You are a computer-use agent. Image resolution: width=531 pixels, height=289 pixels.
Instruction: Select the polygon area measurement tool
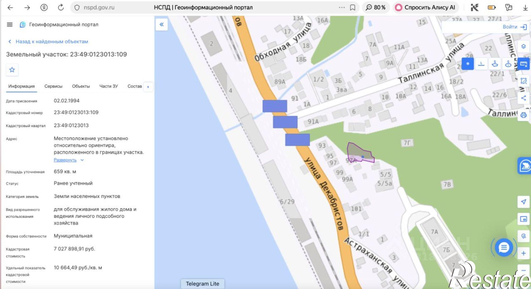495,64
